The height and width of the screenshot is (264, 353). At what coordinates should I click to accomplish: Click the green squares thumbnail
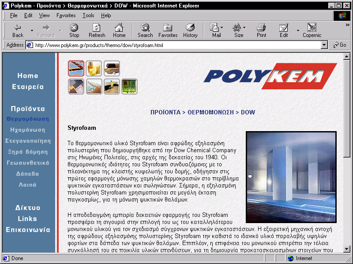(x=129, y=86)
